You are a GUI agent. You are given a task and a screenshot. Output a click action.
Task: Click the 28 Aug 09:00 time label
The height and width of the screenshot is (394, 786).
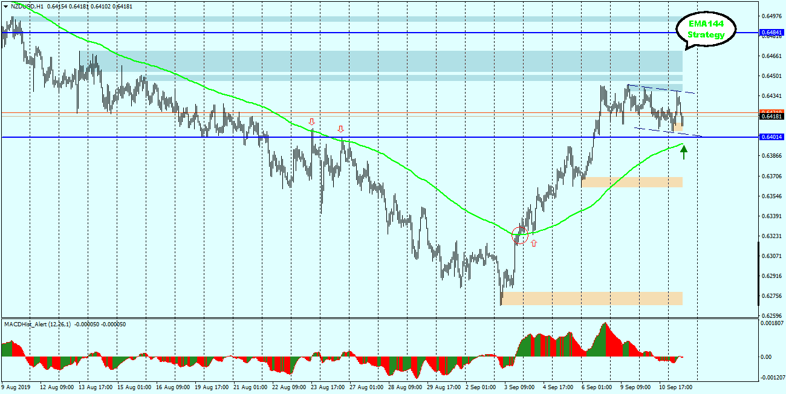coord(406,387)
